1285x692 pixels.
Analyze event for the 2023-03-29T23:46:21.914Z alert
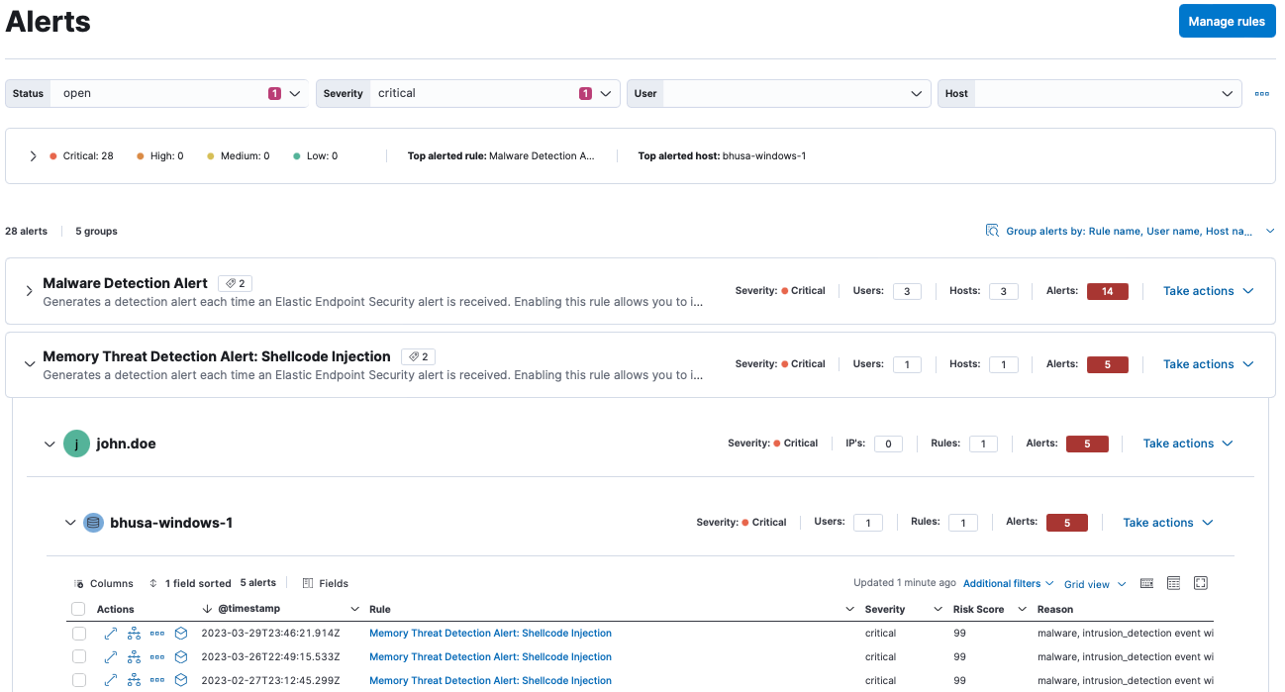coord(134,633)
